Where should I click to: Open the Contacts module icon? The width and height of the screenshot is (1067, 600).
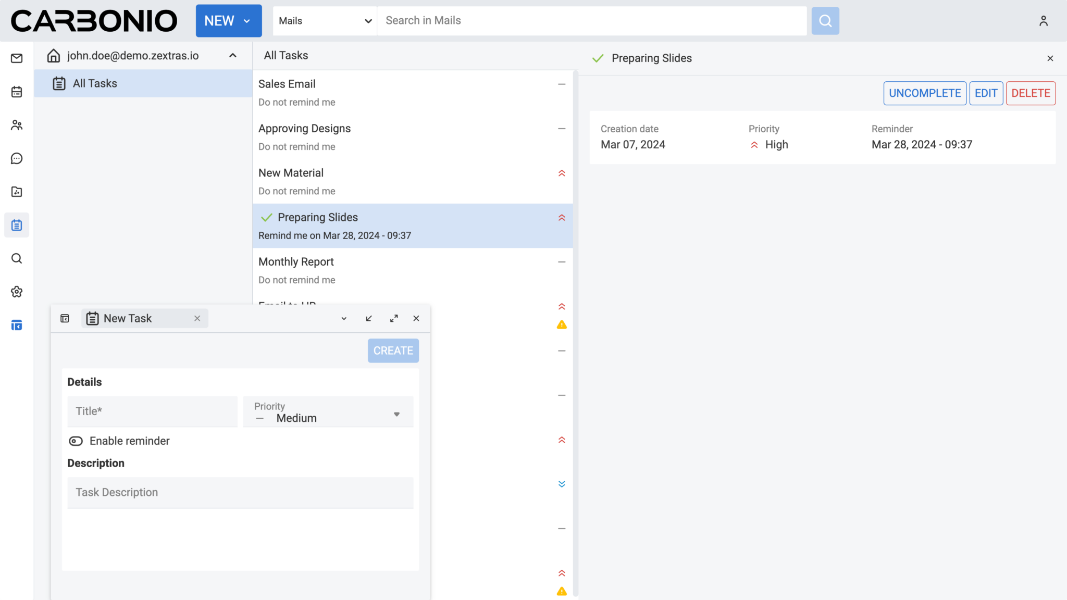[16, 125]
